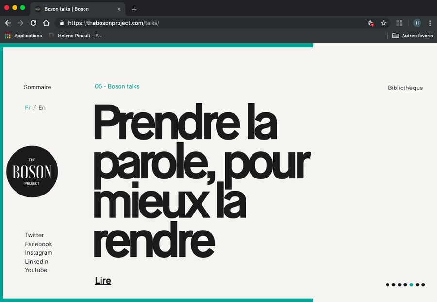
Task: Select Fr language option
Action: point(28,107)
